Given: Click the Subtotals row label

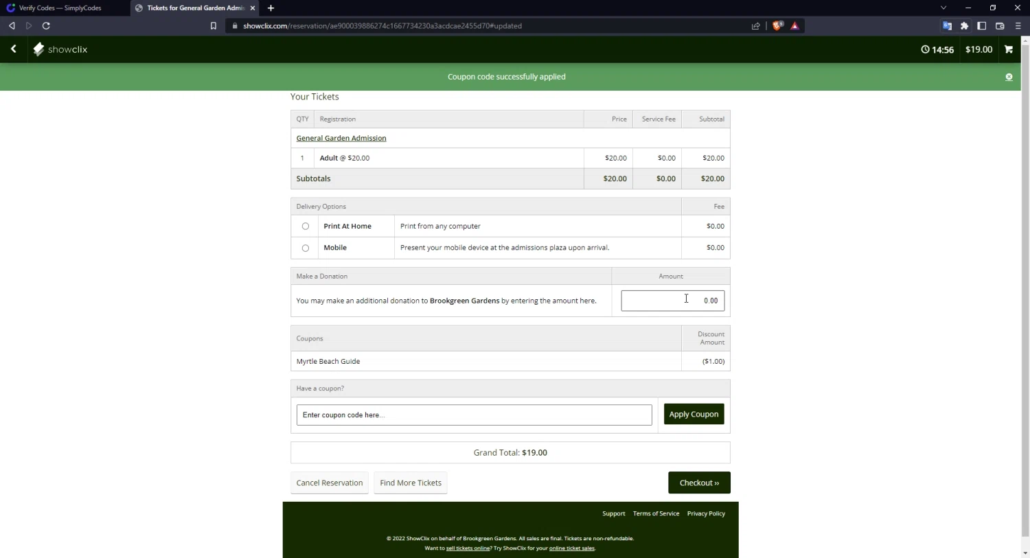Looking at the screenshot, I should pos(313,178).
